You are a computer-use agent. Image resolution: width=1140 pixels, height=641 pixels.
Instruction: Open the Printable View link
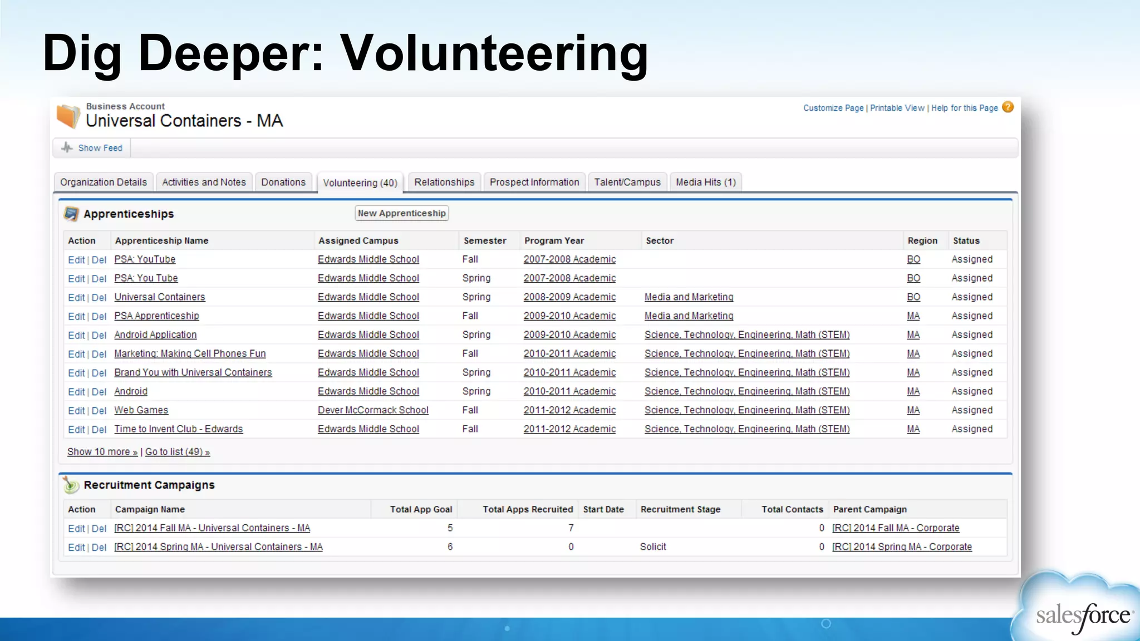[x=897, y=108]
